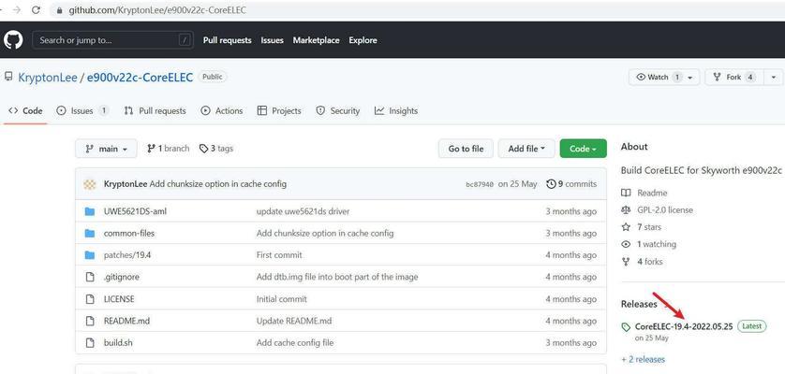Image resolution: width=785 pixels, height=374 pixels.
Task: Switch to the Code tab
Action: tap(25, 110)
